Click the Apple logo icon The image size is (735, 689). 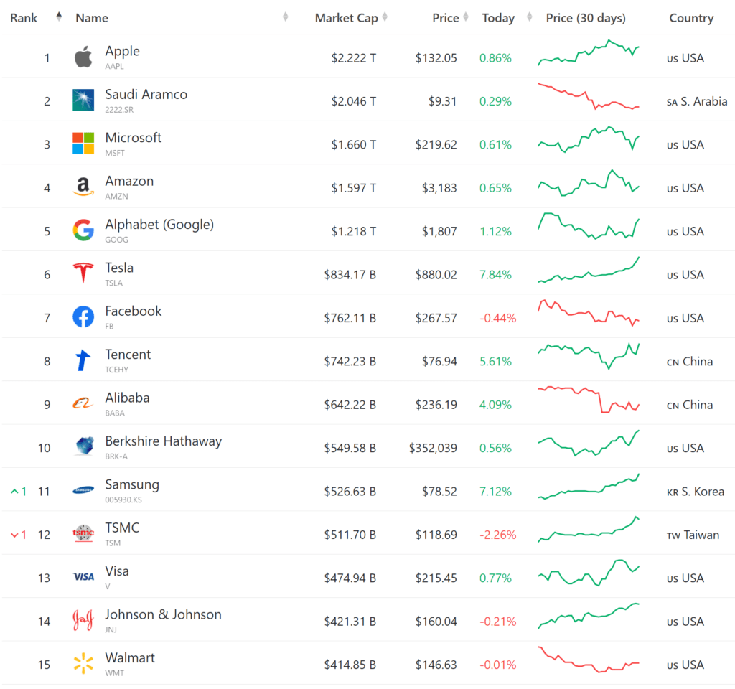pyautogui.click(x=83, y=57)
